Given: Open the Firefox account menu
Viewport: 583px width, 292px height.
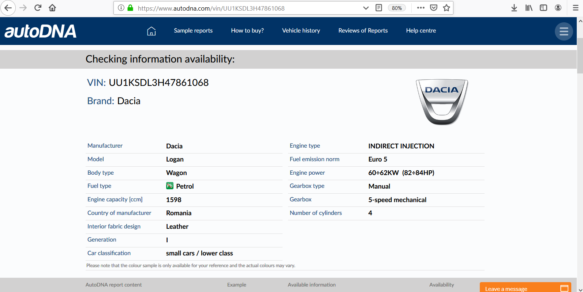Looking at the screenshot, I should (x=558, y=8).
